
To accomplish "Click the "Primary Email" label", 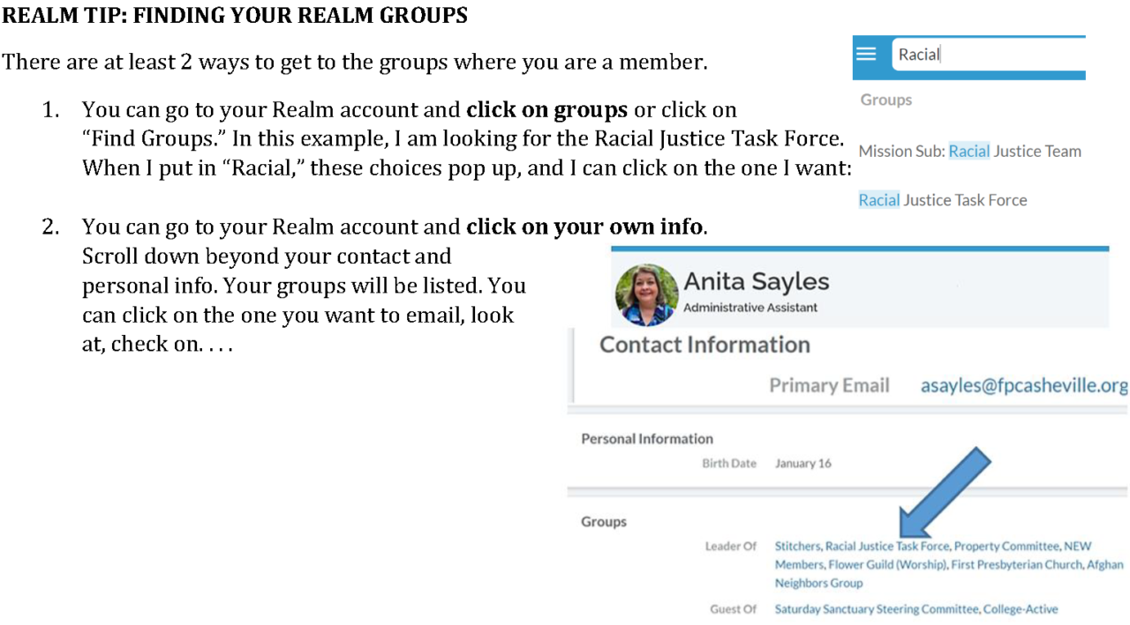I will [829, 386].
